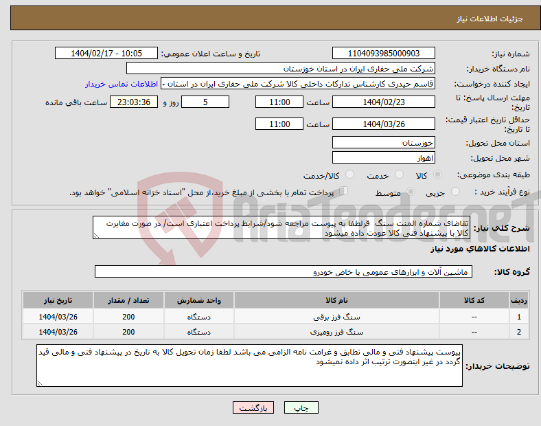Click the کد کالا column header
541x426 pixels.
pyautogui.click(x=474, y=300)
